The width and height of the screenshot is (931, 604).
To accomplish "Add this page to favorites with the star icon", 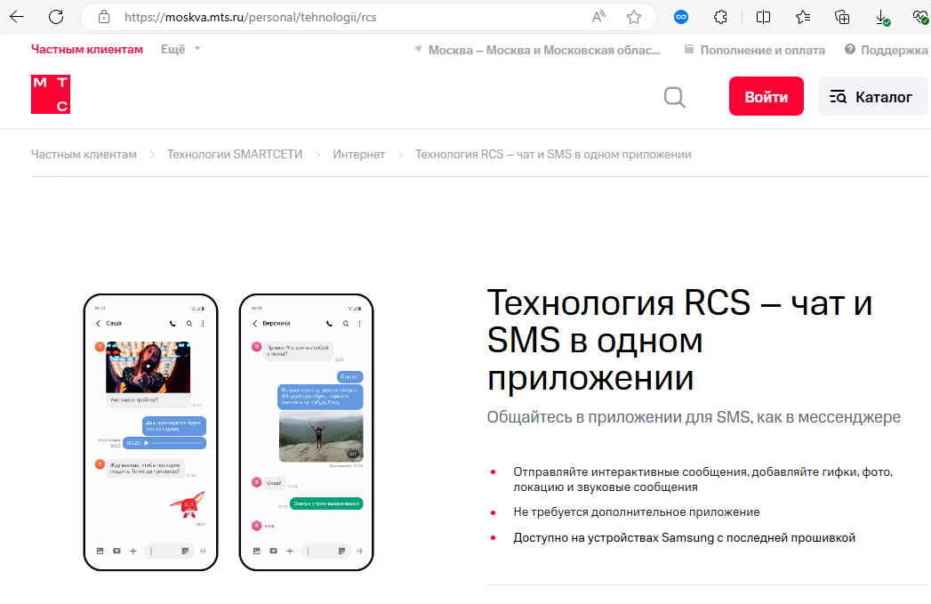I will tap(633, 17).
